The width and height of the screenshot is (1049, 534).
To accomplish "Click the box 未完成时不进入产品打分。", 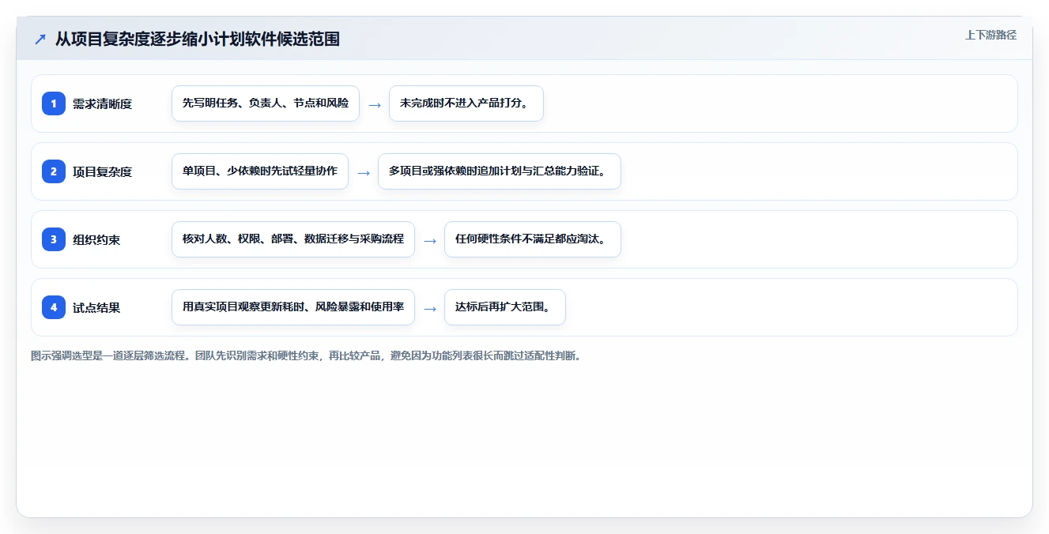I will pos(466,103).
